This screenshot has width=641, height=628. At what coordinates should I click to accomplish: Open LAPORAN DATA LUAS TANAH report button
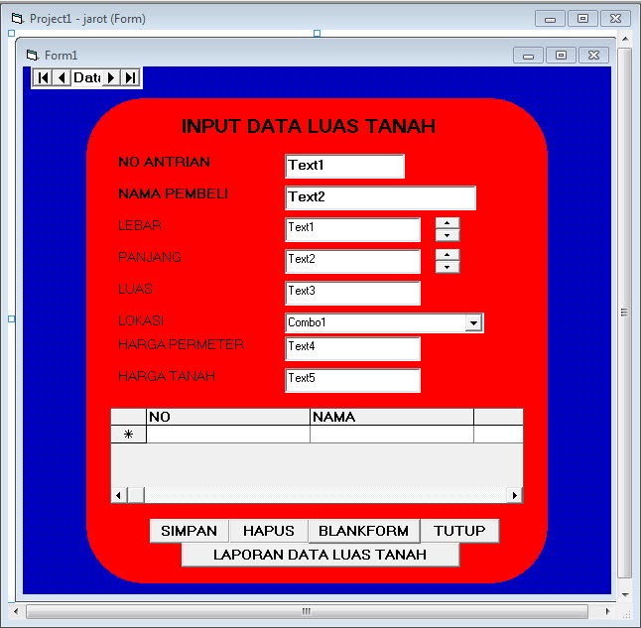tap(320, 555)
